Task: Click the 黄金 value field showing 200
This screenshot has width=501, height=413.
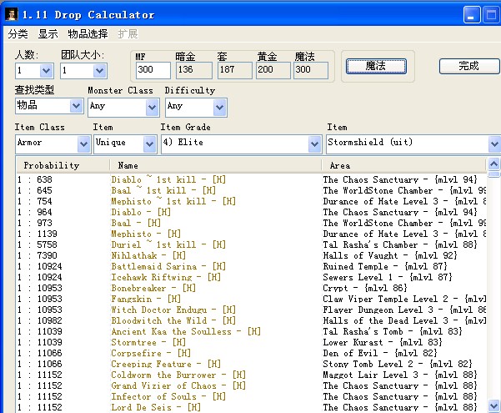Action: pos(273,70)
